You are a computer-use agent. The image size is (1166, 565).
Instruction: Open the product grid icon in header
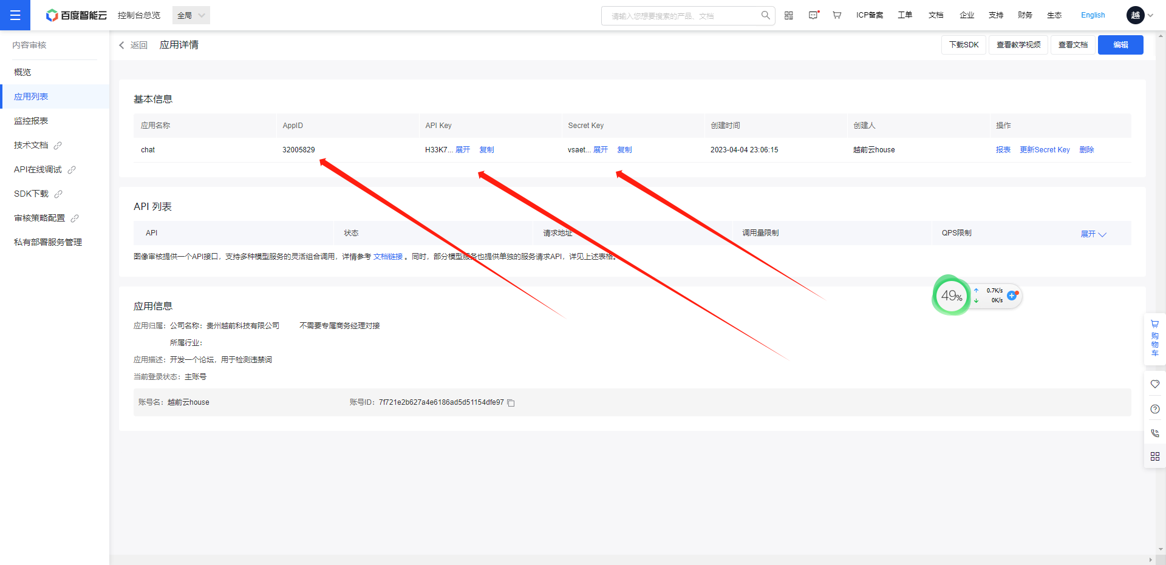pos(788,15)
